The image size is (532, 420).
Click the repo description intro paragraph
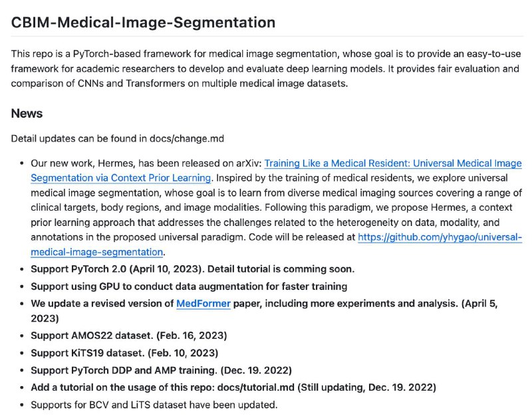coord(266,69)
